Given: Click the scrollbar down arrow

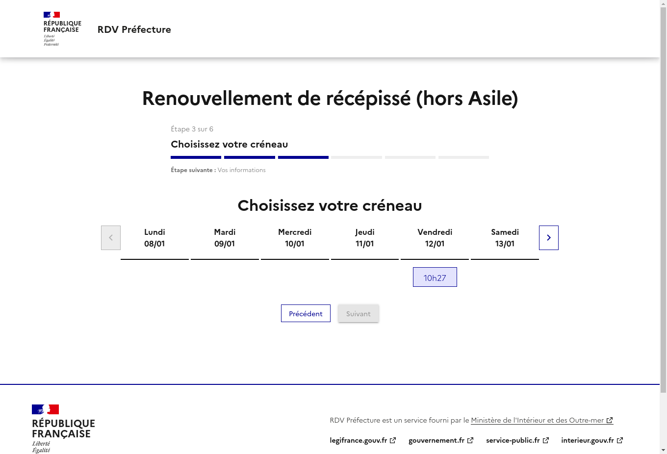Looking at the screenshot, I should point(663,450).
